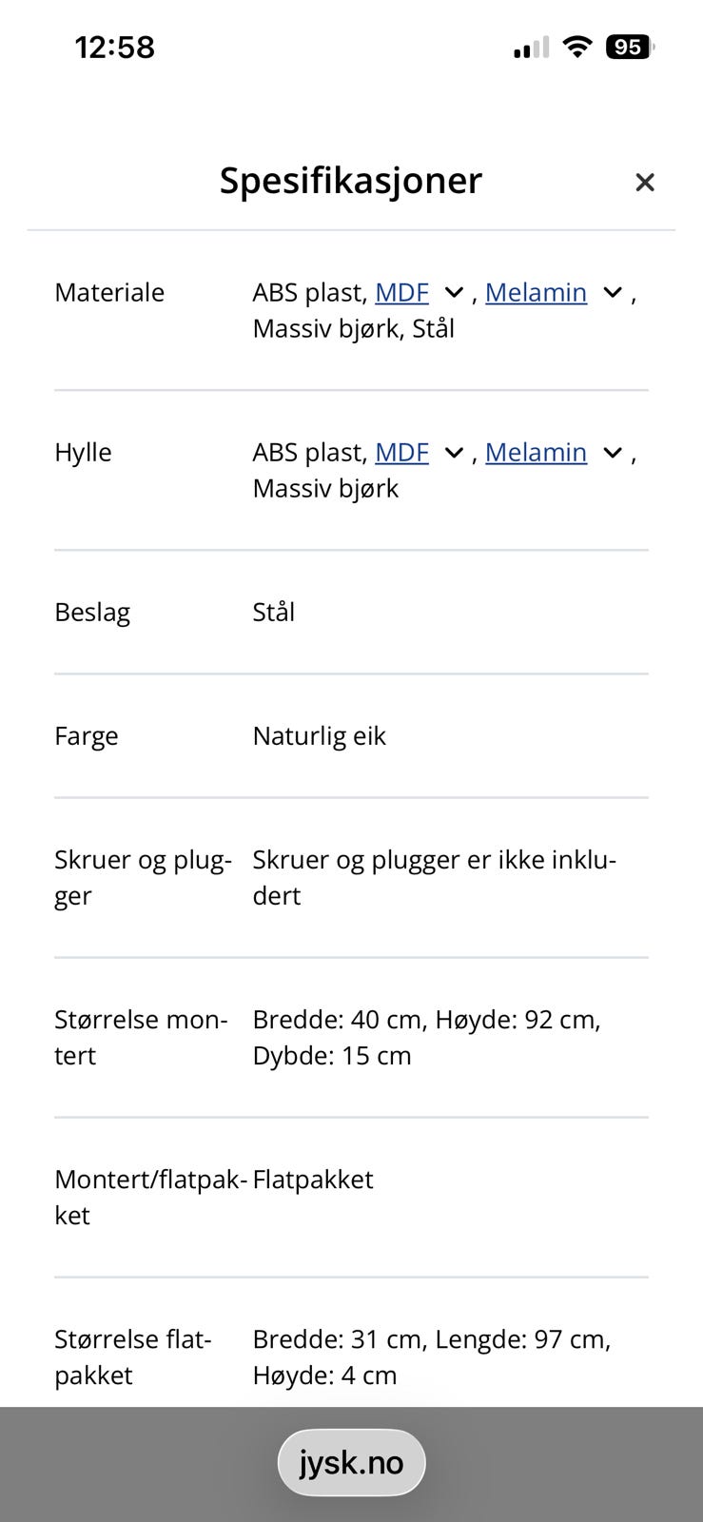The width and height of the screenshot is (703, 1522).
Task: Expand the Melamin chevron in Hylle row
Action: point(613,453)
